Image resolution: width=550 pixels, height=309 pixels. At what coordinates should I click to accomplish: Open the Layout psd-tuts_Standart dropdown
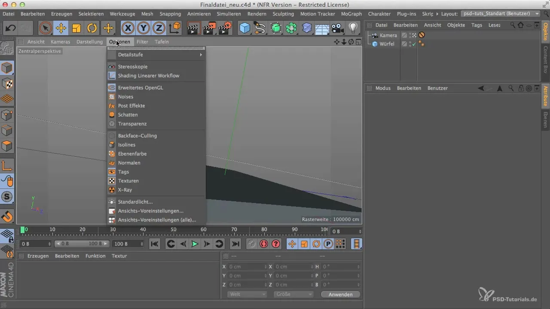(501, 14)
